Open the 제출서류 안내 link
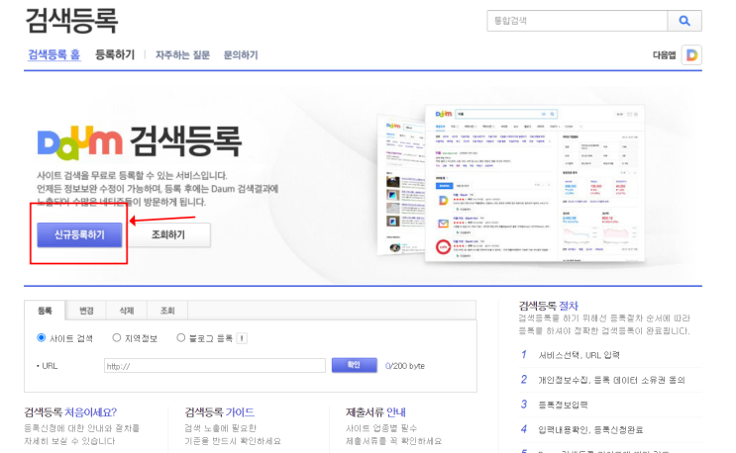 [375, 412]
